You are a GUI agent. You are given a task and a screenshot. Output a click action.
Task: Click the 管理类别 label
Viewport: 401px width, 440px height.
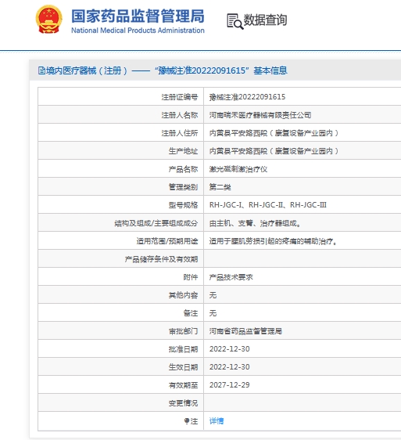click(x=183, y=187)
